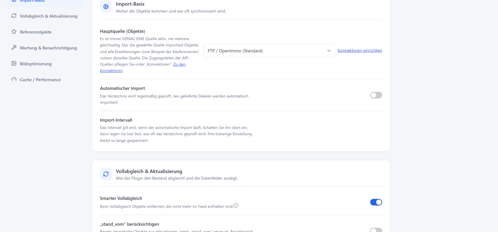Click the image icon next to Bildoptimierung

14,63
